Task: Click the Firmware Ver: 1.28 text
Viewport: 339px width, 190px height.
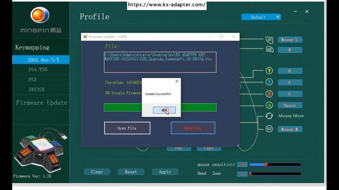Action: point(32,176)
